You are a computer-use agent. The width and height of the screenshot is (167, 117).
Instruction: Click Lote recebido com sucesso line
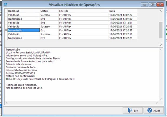pos(21,70)
